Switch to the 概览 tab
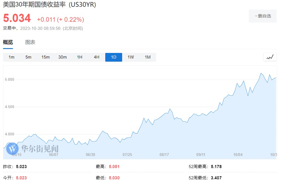282x183 pixels. [8, 42]
